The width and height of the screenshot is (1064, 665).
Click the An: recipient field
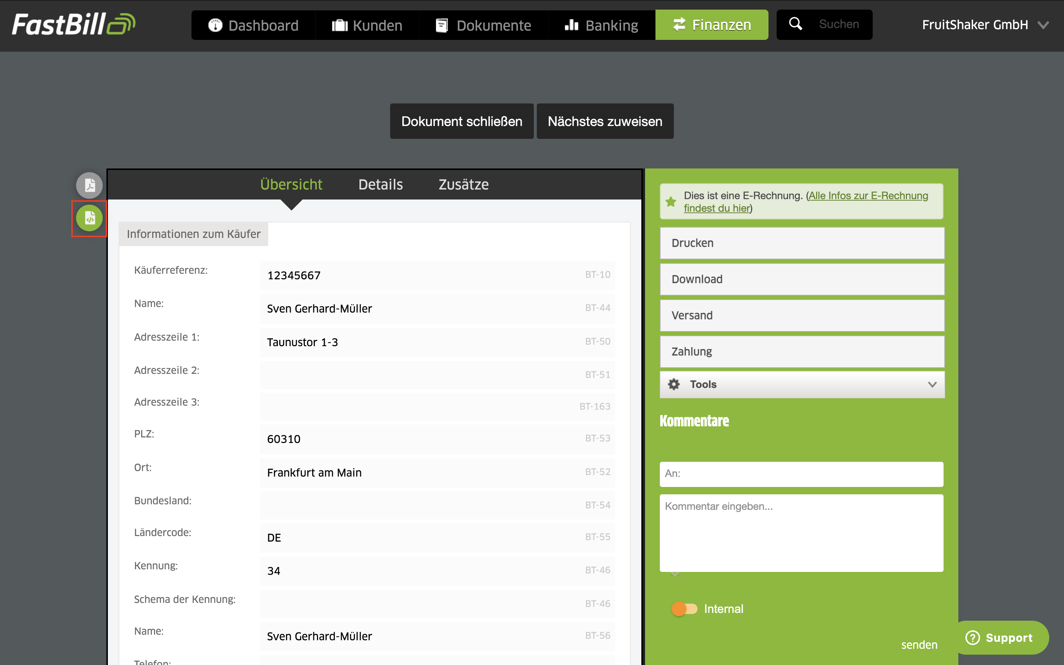coord(801,474)
